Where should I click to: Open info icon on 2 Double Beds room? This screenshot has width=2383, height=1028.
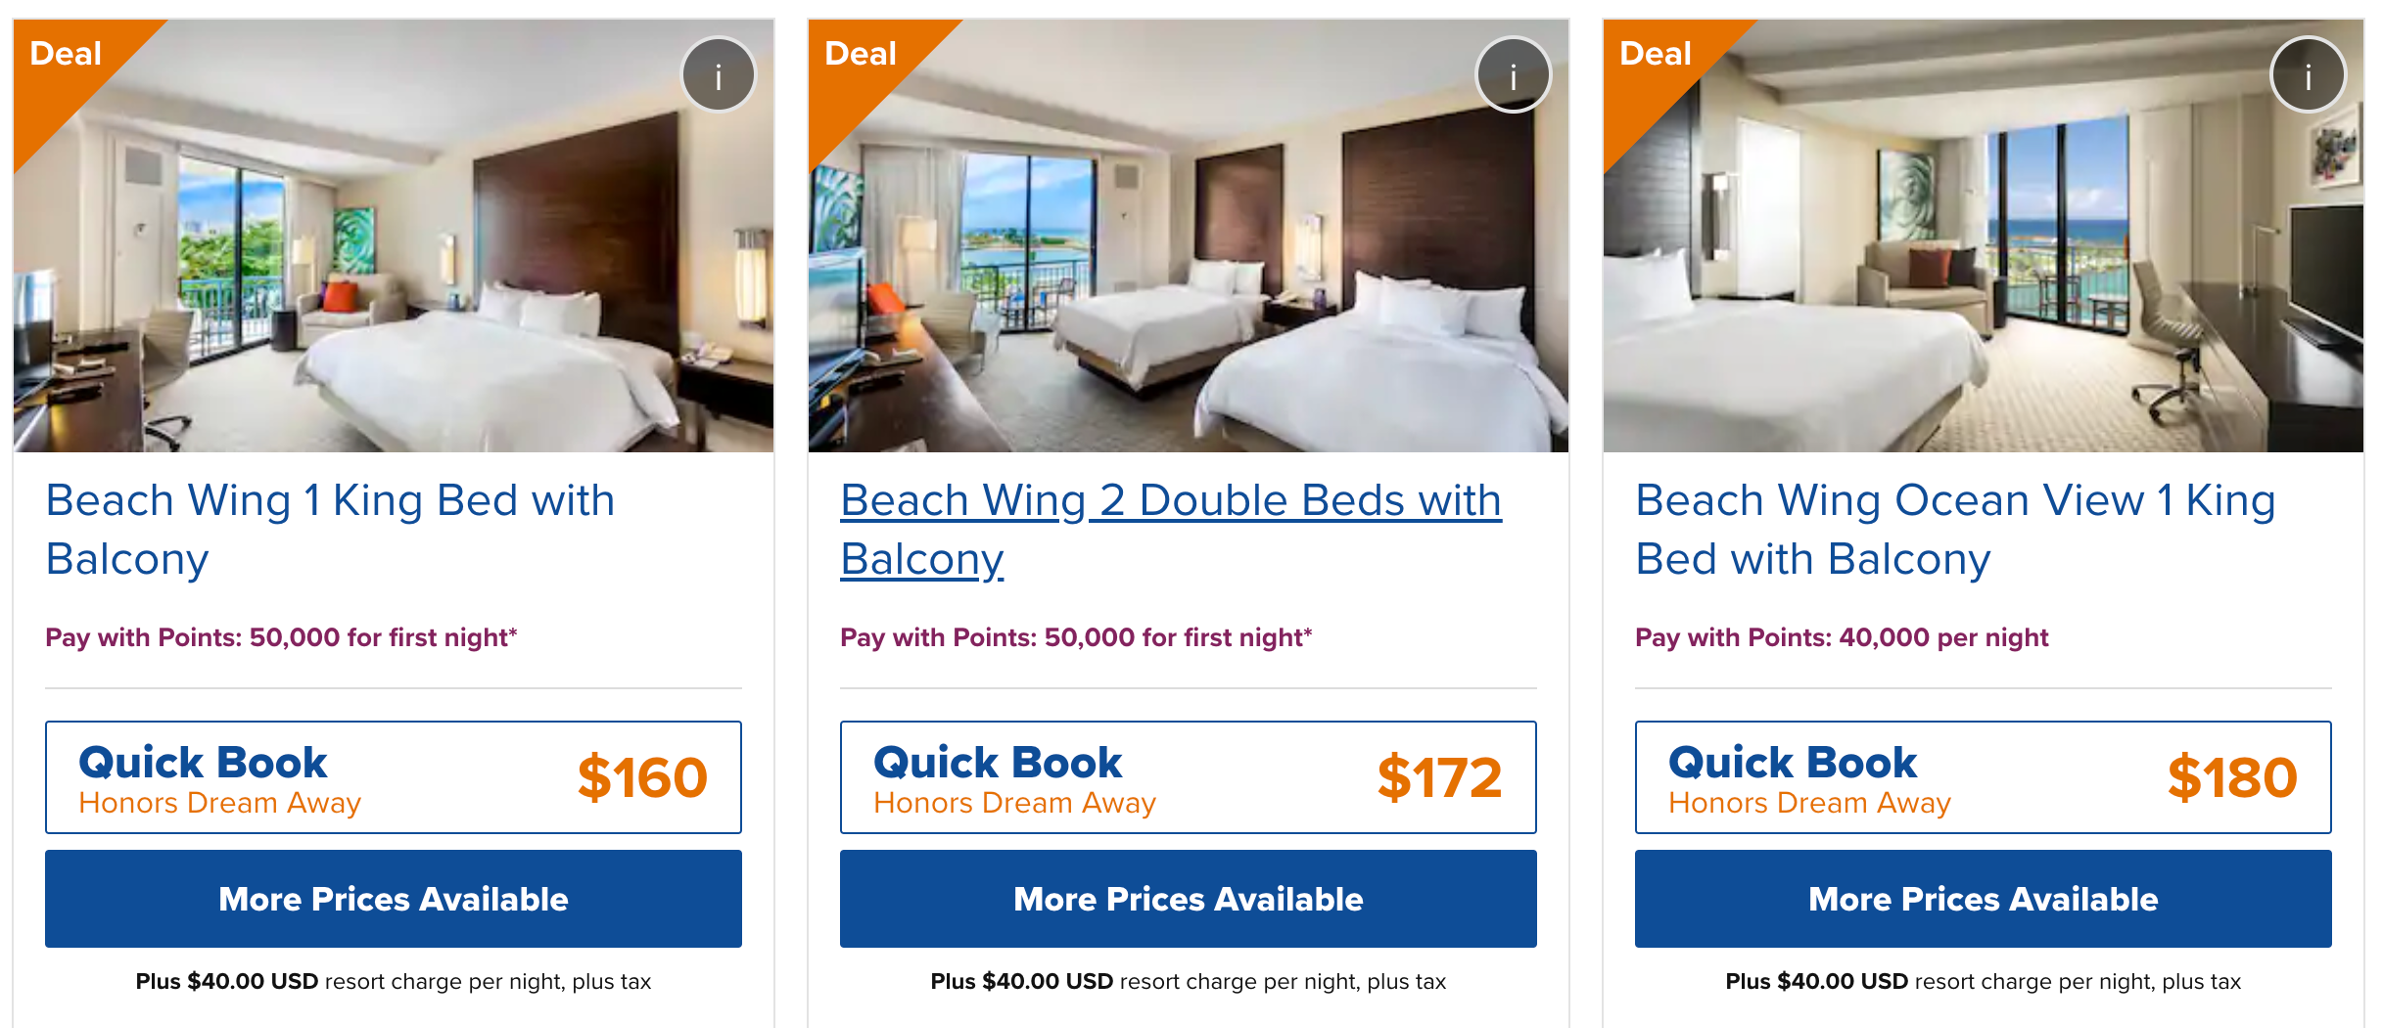(x=1513, y=75)
